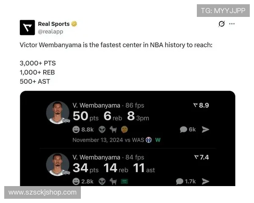The height and width of the screenshot is (203, 254).
Task: Click the gold verified badge
Action: [74, 24]
